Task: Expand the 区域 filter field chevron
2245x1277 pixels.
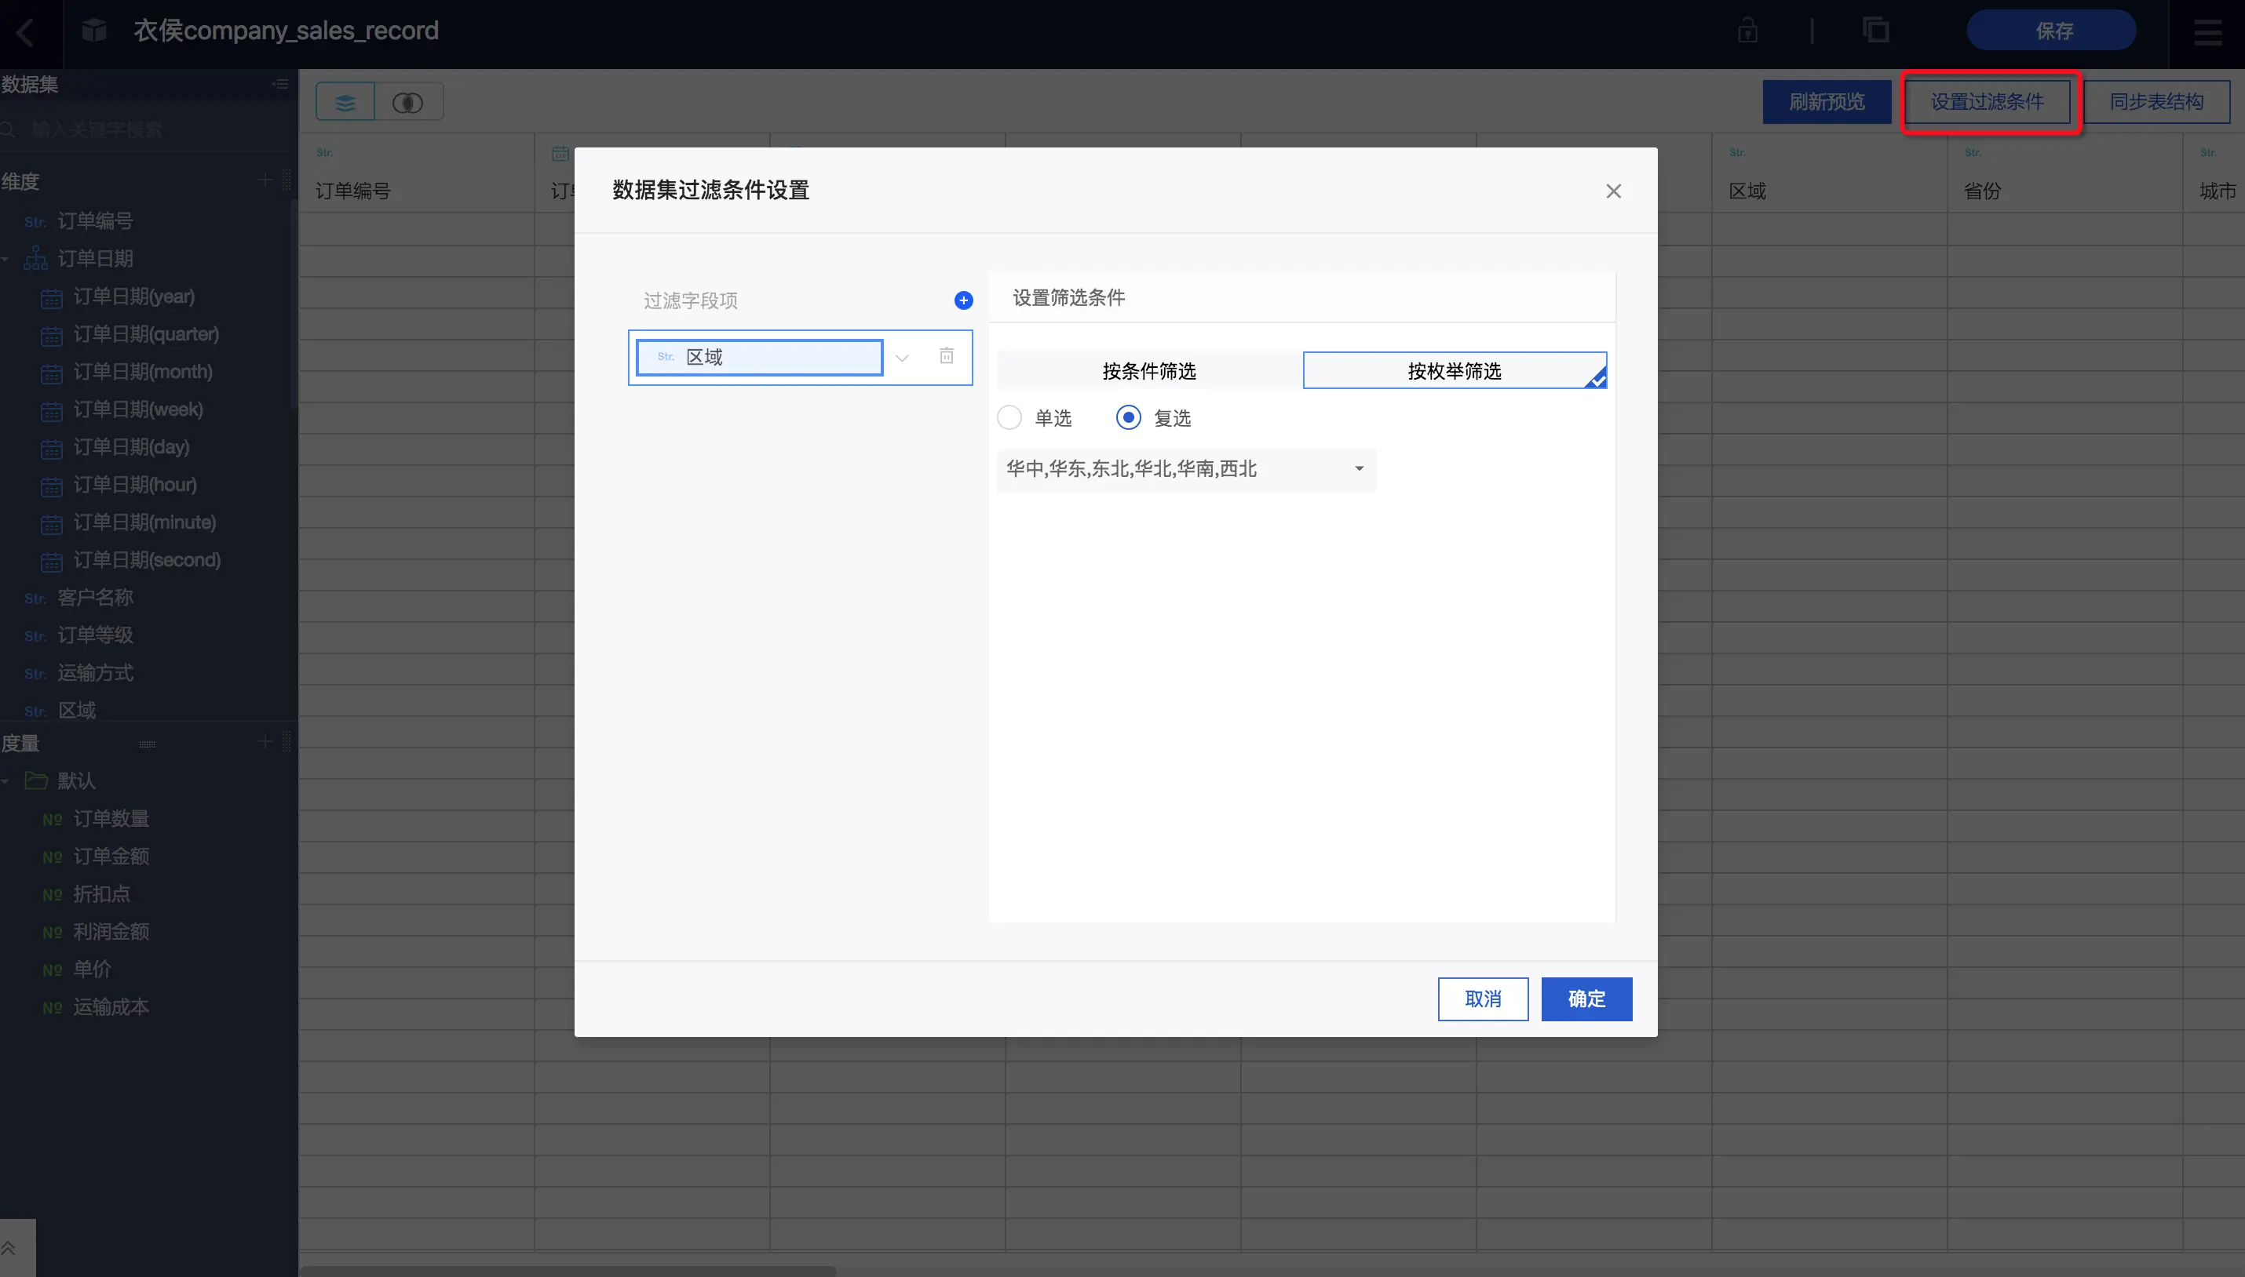Action: [x=901, y=358]
